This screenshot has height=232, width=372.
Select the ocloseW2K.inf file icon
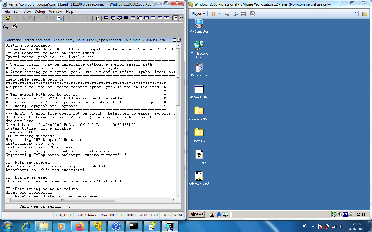click(199, 179)
